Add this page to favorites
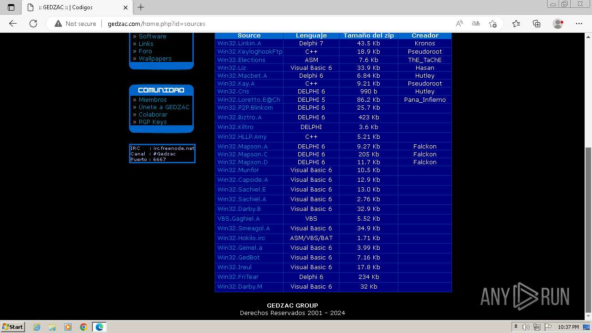The height and width of the screenshot is (333, 592). tap(493, 24)
